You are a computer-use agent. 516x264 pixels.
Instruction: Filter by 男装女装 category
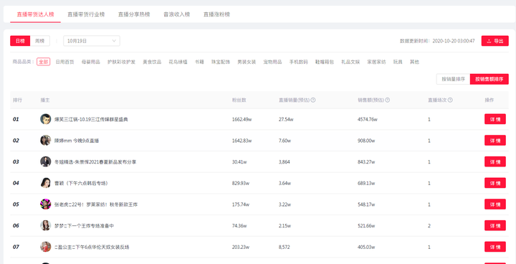[247, 62]
